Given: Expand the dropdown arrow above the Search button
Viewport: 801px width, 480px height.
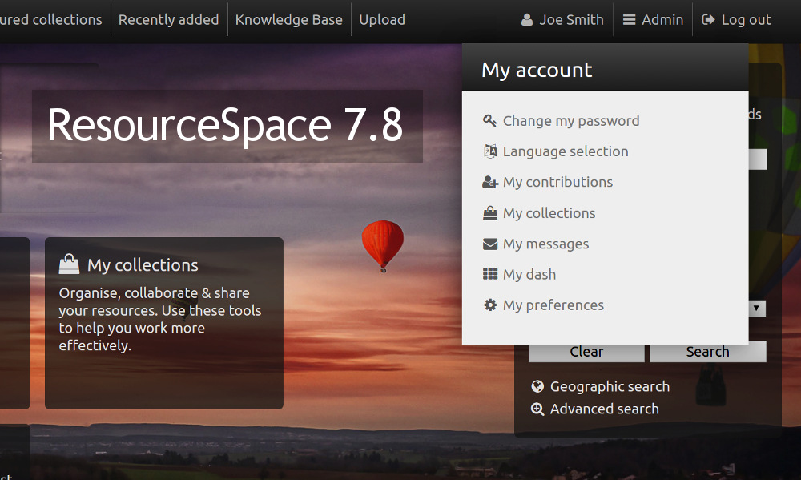Looking at the screenshot, I should click(x=757, y=309).
